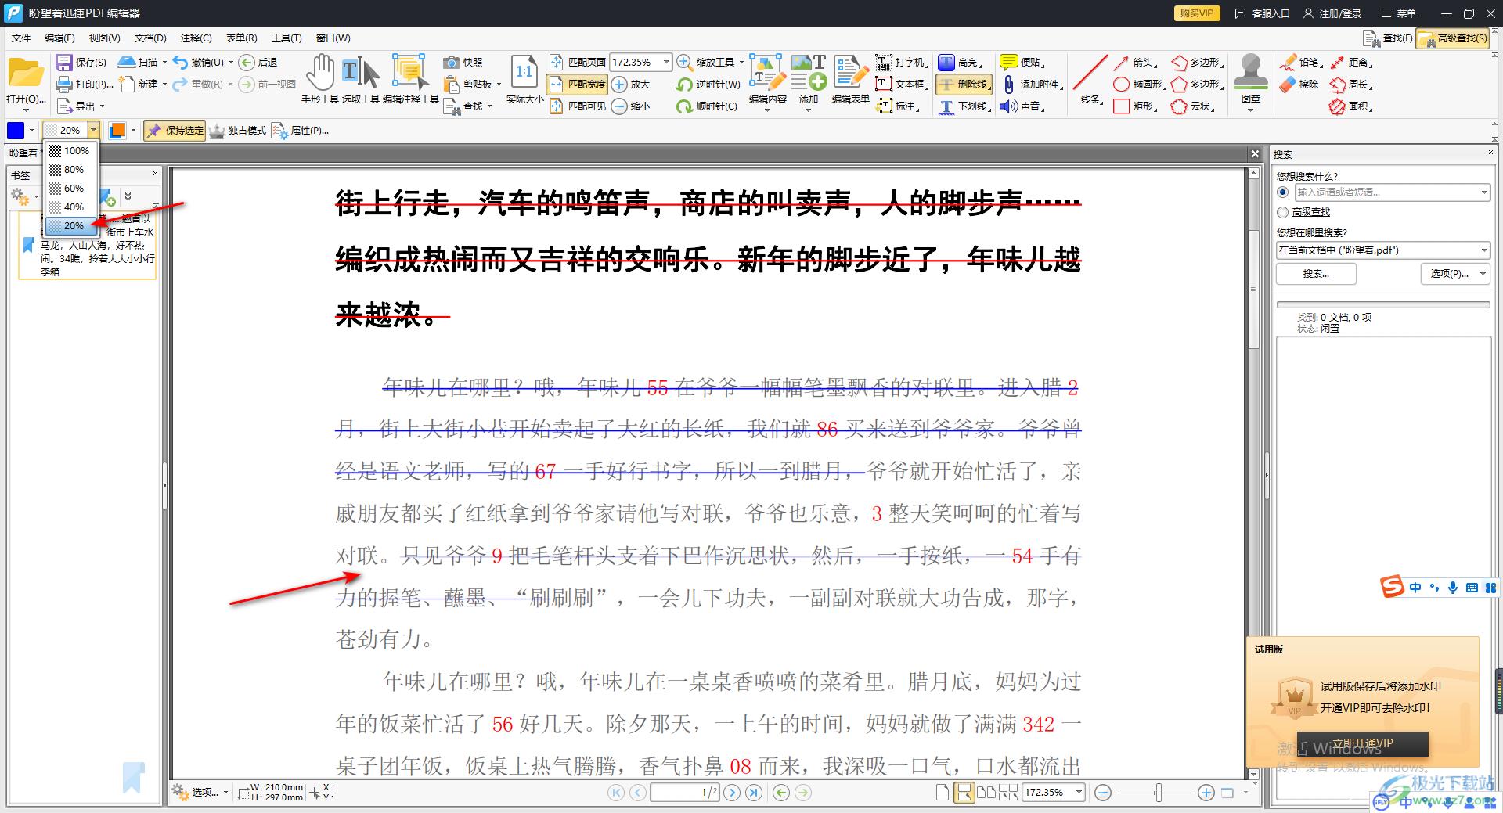Screen dimensions: 1503x813
Task: Toggle Keep Selected mode (保持选定)
Action: [175, 131]
